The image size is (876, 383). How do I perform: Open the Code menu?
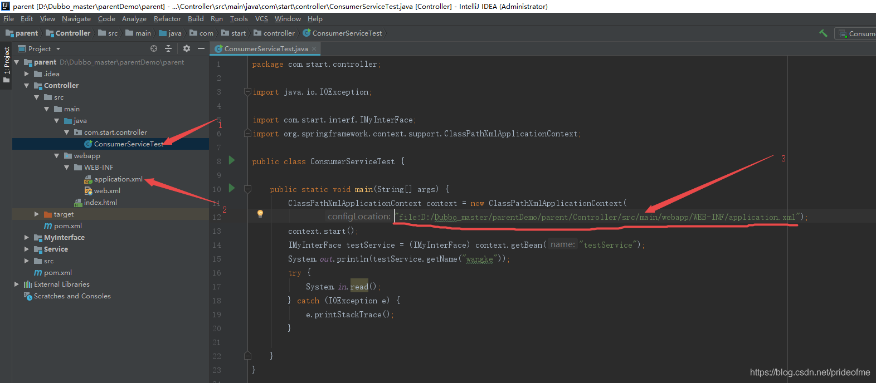pyautogui.click(x=106, y=19)
